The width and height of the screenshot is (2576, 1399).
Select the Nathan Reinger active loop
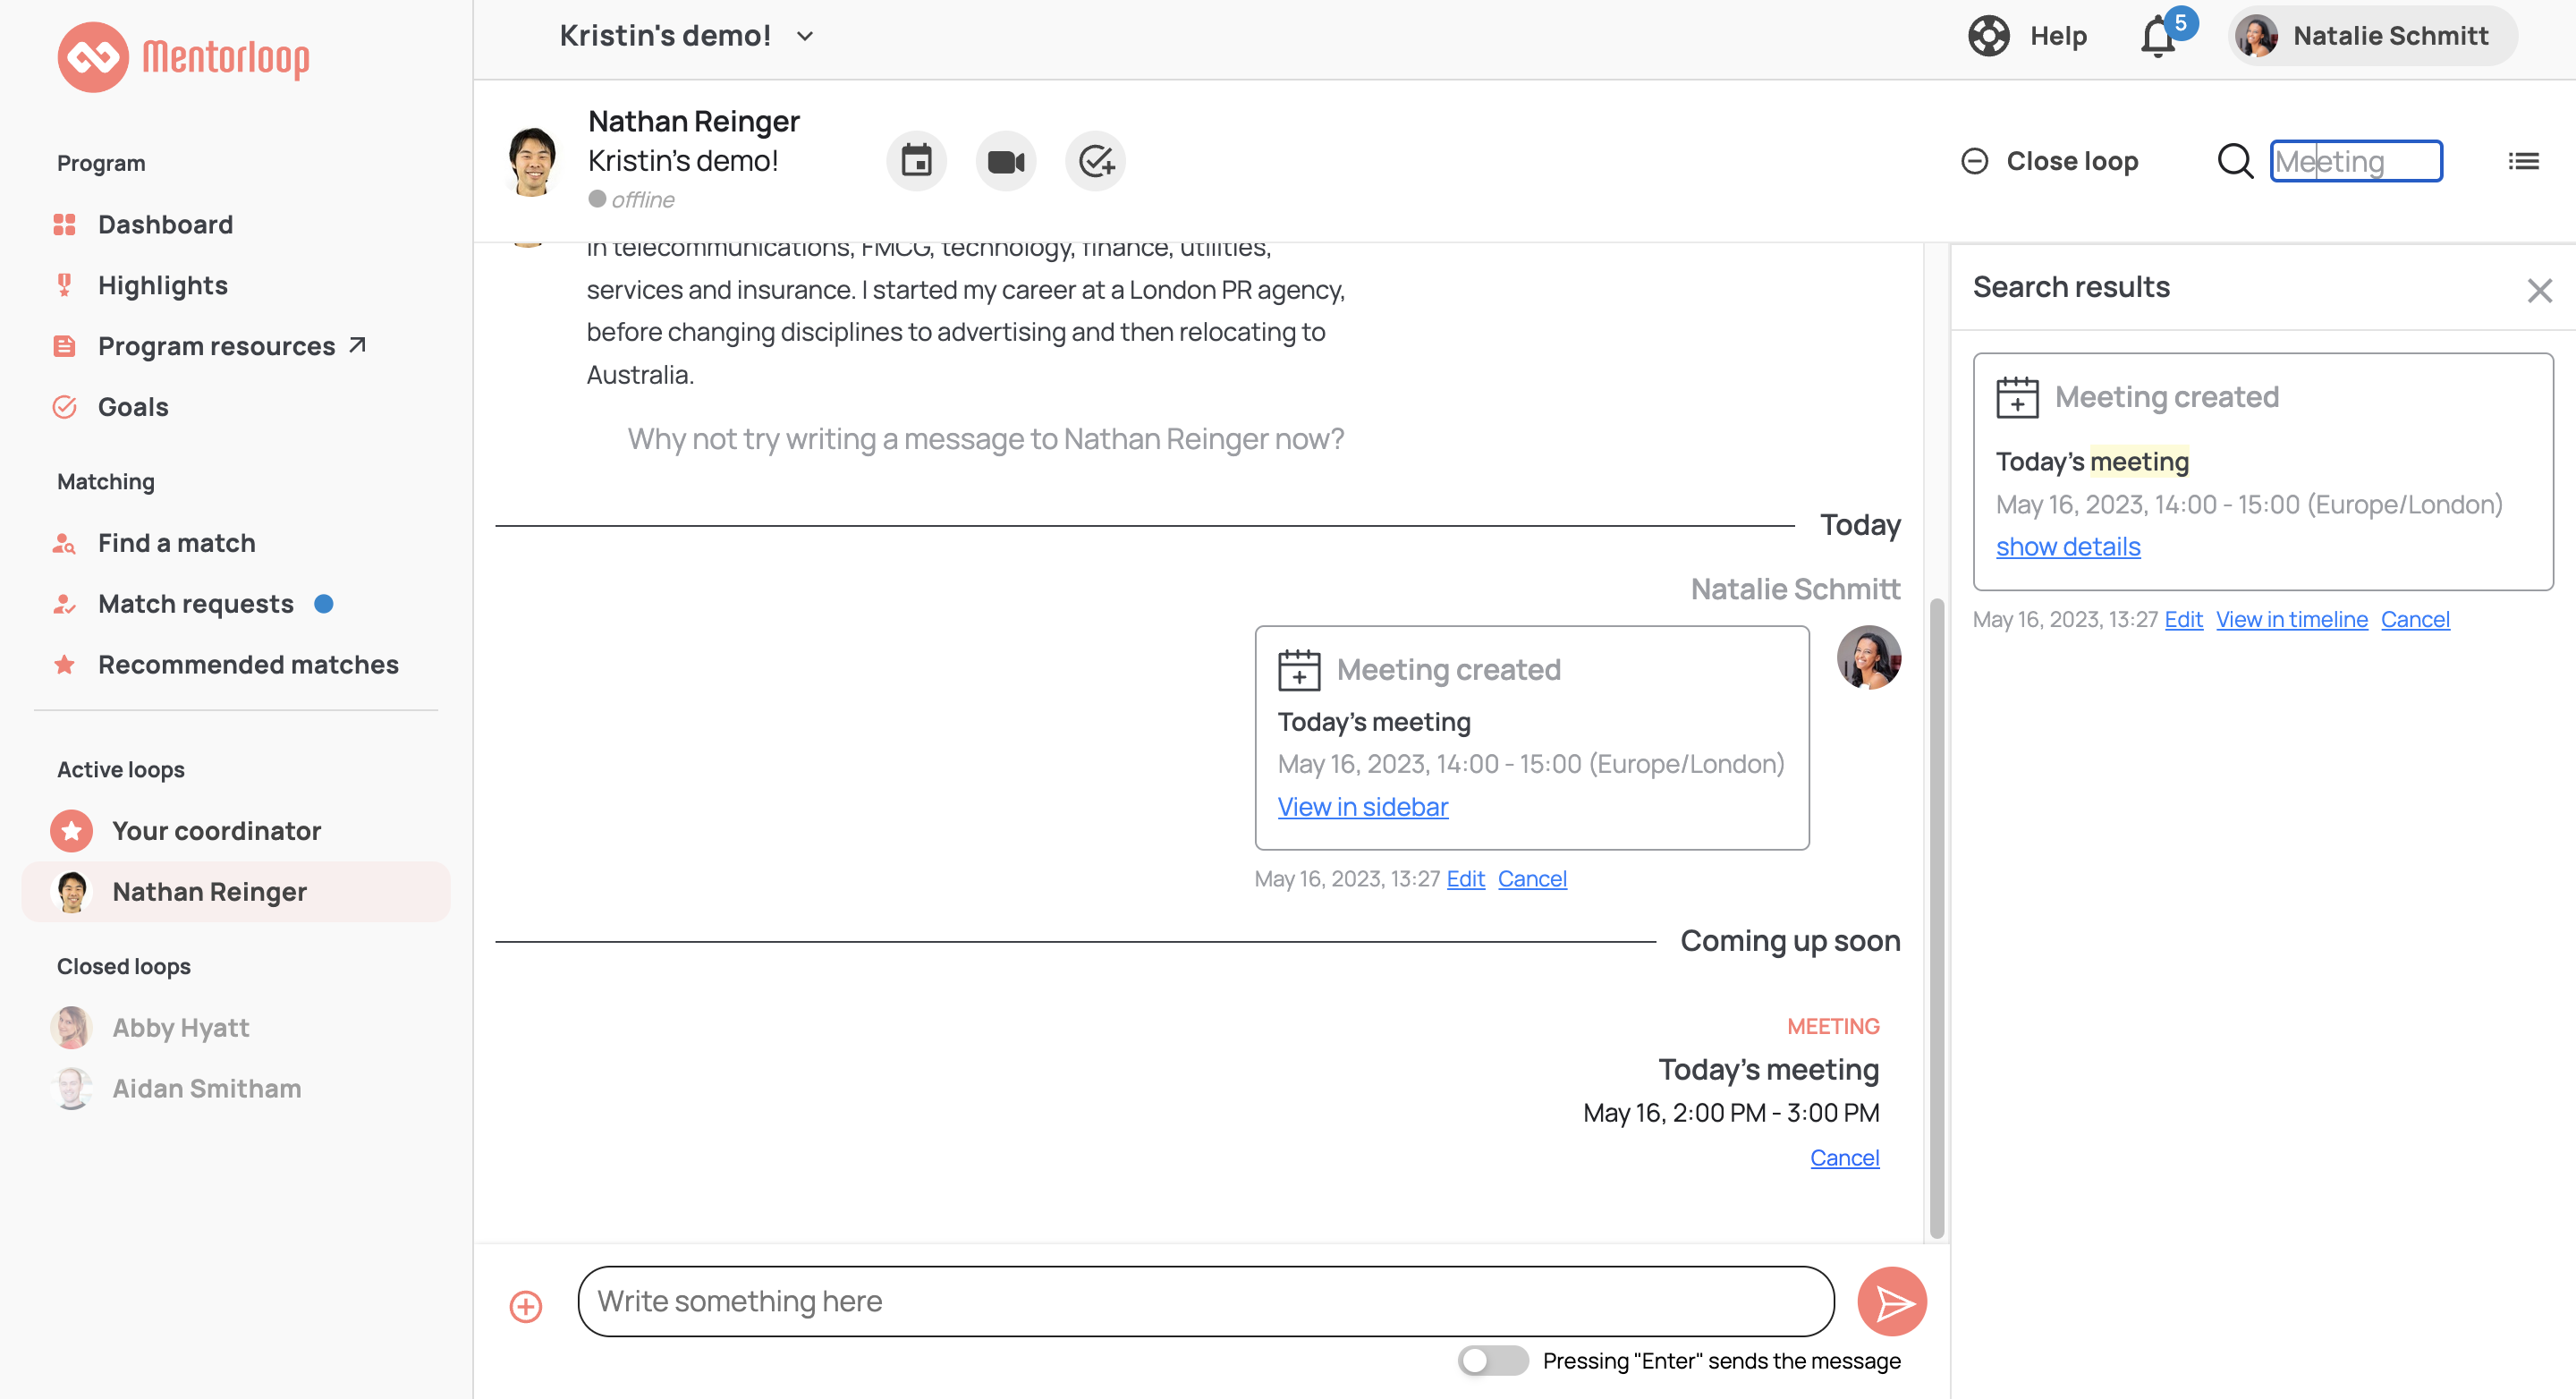pyautogui.click(x=235, y=892)
